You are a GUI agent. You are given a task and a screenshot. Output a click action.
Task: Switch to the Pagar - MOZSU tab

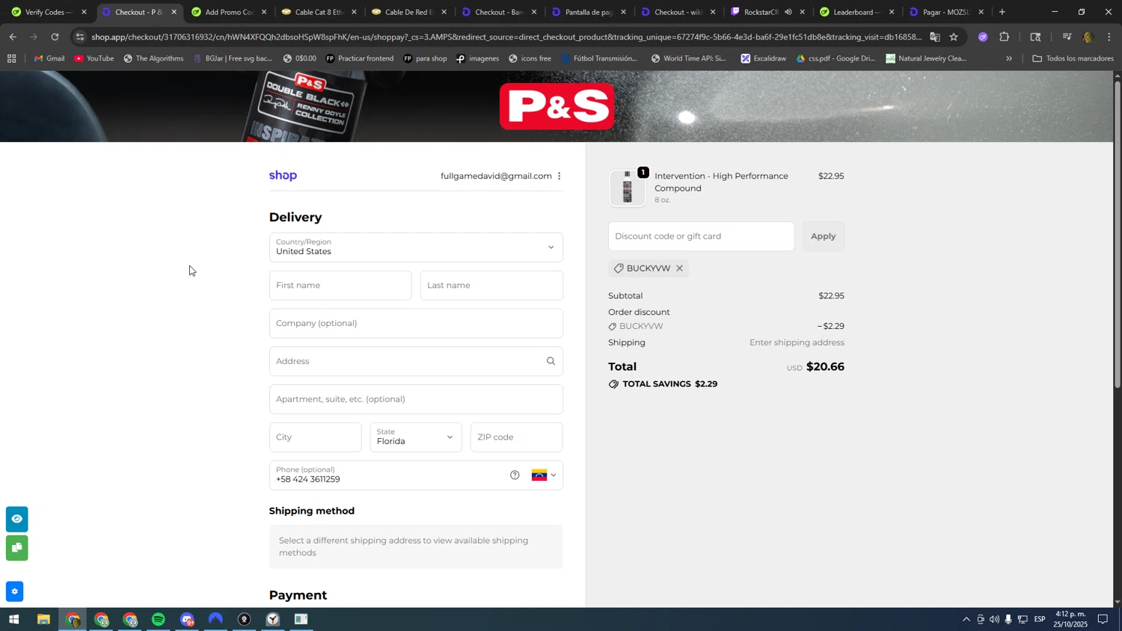coord(946,12)
